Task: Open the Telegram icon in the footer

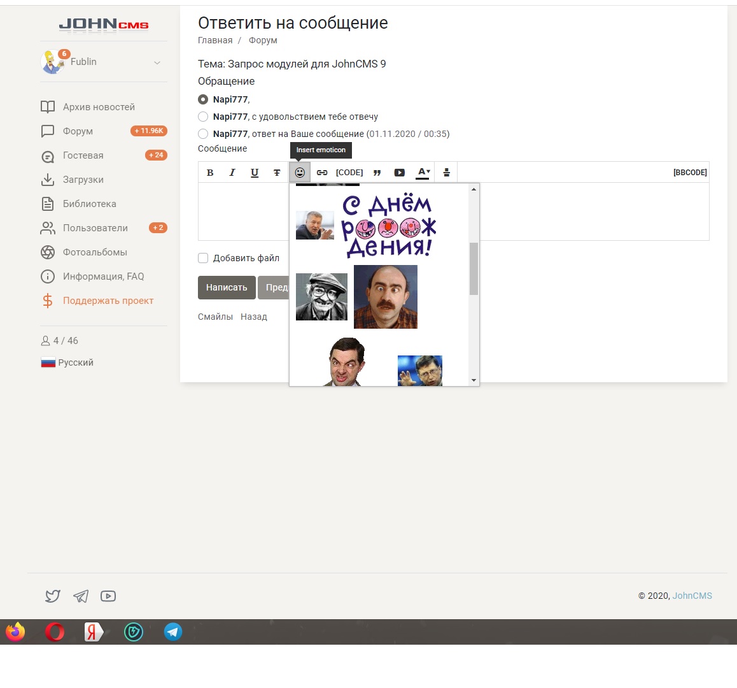Action: click(81, 596)
